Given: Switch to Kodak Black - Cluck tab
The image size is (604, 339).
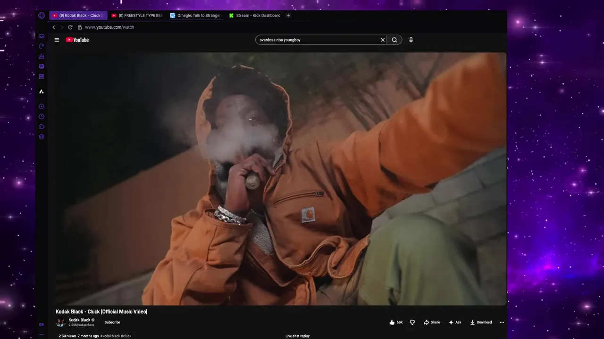Looking at the screenshot, I should tap(78, 16).
